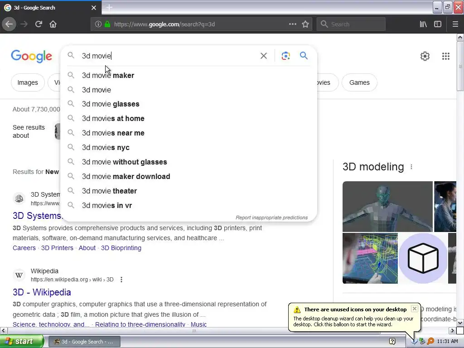
Task: Click the tray help question icon
Action: pos(392,341)
